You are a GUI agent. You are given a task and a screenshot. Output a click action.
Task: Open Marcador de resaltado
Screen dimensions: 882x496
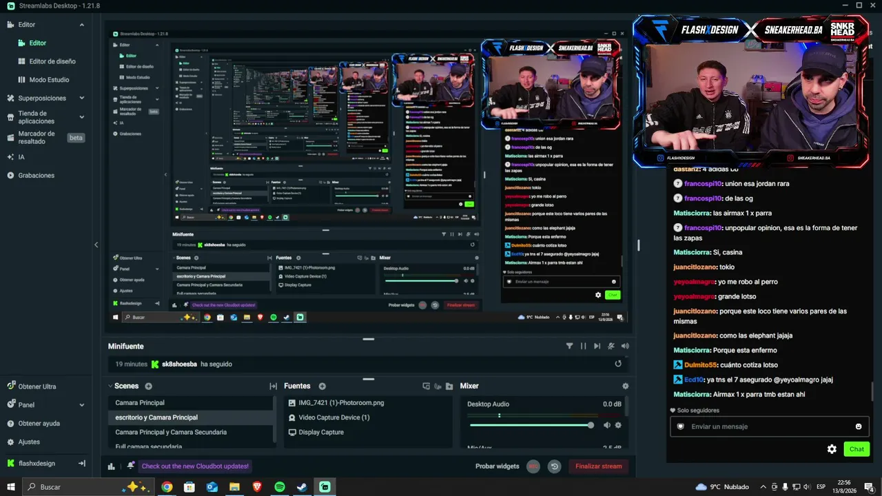tap(37, 138)
